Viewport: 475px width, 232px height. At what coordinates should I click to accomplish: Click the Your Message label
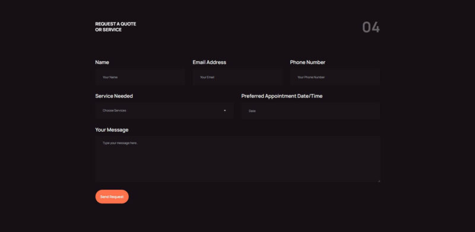click(112, 130)
